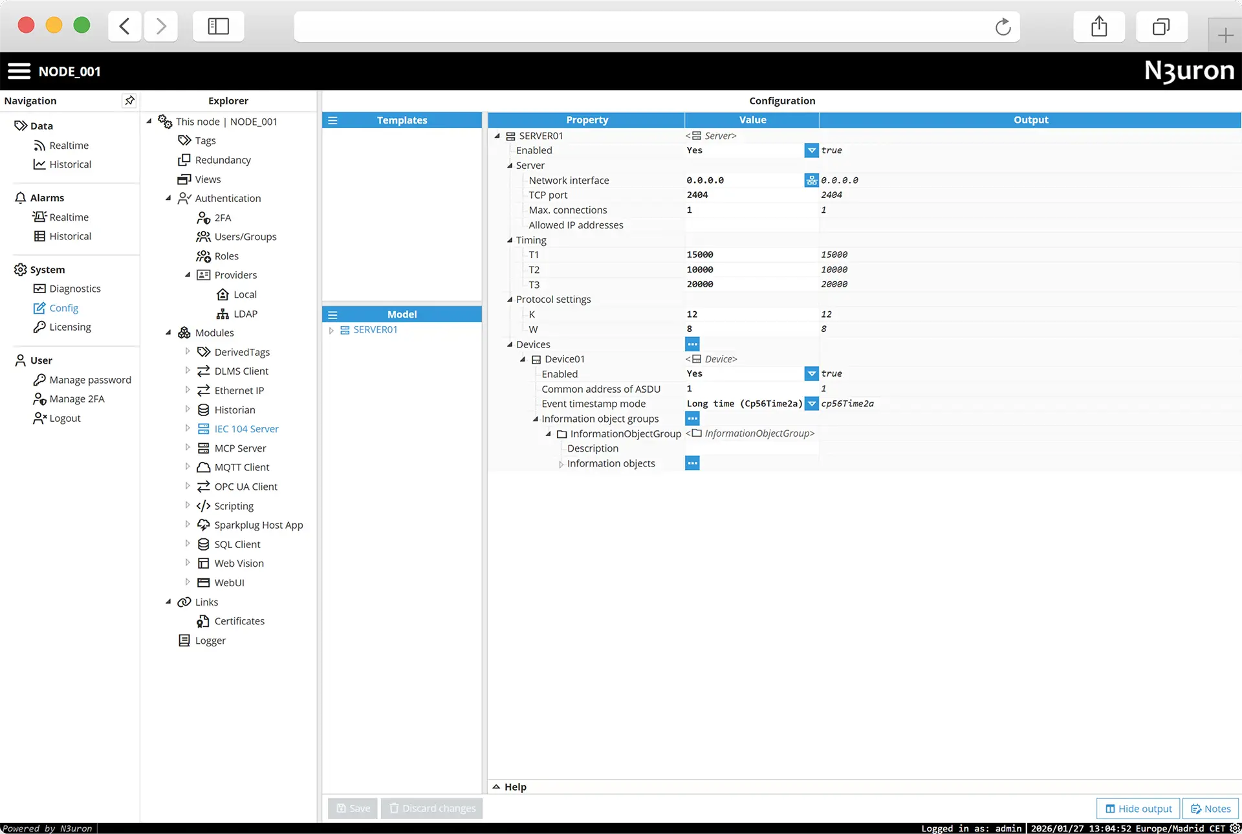Reload the page with refresh icon
This screenshot has width=1242, height=834.
[1003, 27]
